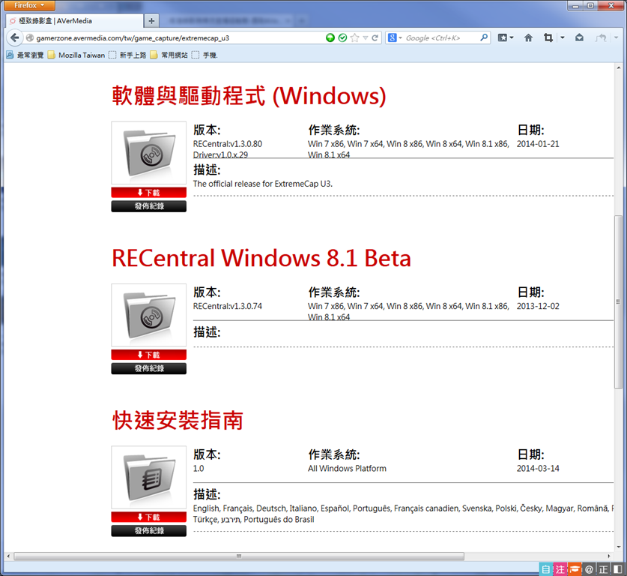This screenshot has width=627, height=576.
Task: Click the quick install guide folder thumbnail
Action: 149,477
